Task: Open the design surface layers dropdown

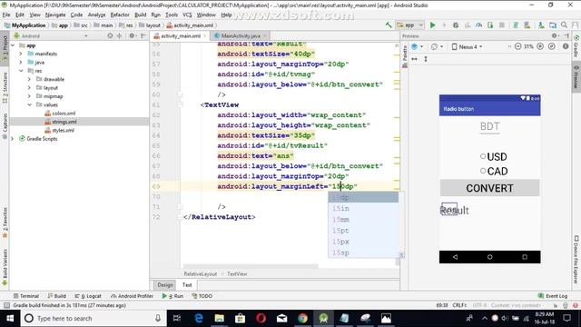Action: [x=418, y=46]
